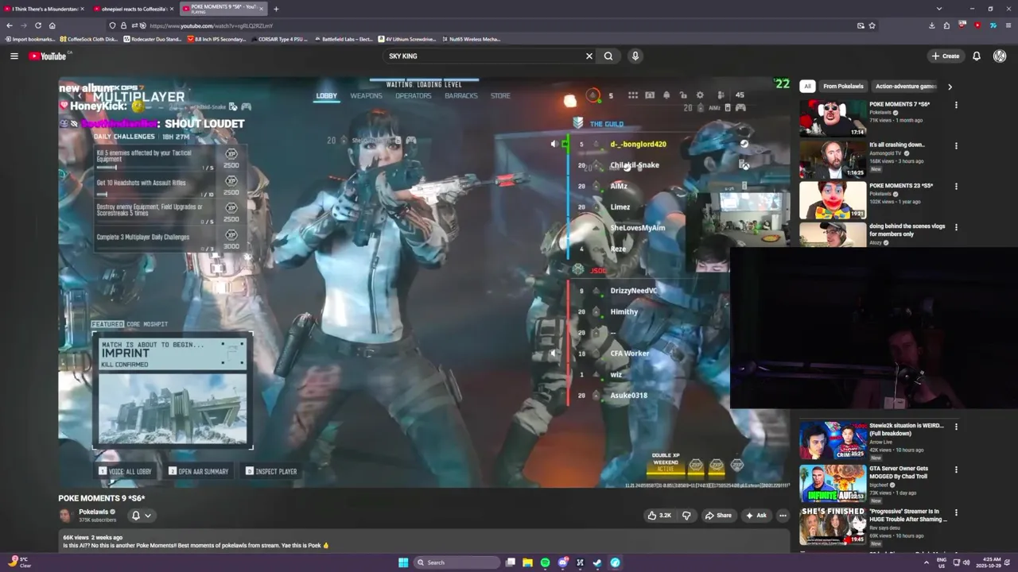The height and width of the screenshot is (572, 1018).
Task: Bookmark this page with the star
Action: pos(872,25)
